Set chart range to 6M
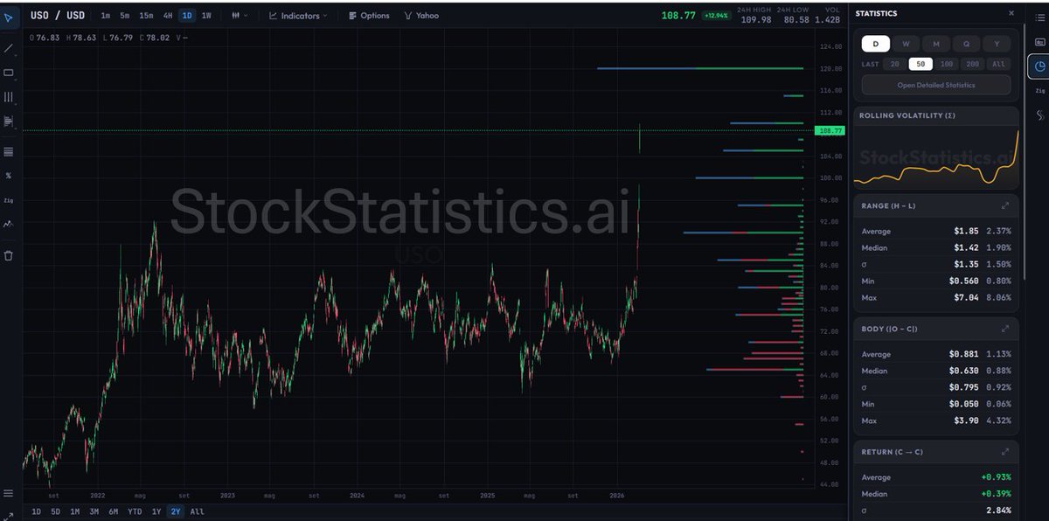Viewport: 1049px width, 521px height. tap(114, 511)
